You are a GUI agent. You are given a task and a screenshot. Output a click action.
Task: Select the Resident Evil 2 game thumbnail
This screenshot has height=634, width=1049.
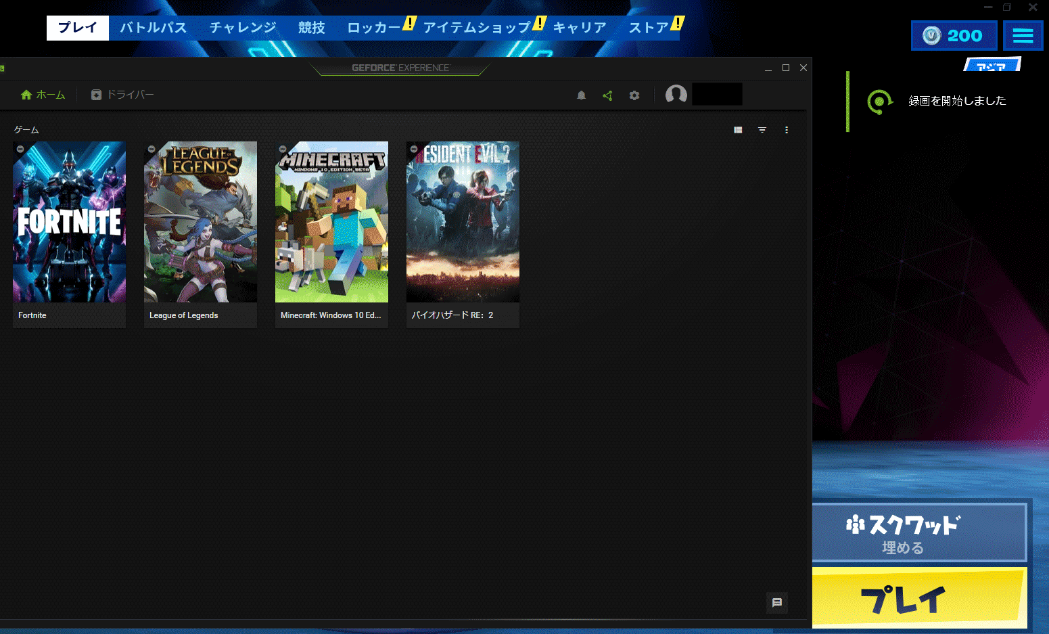tap(463, 222)
